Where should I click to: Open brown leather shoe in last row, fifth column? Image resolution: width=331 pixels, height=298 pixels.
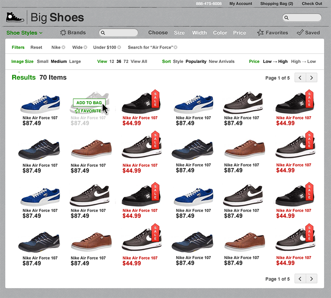coord(245,241)
